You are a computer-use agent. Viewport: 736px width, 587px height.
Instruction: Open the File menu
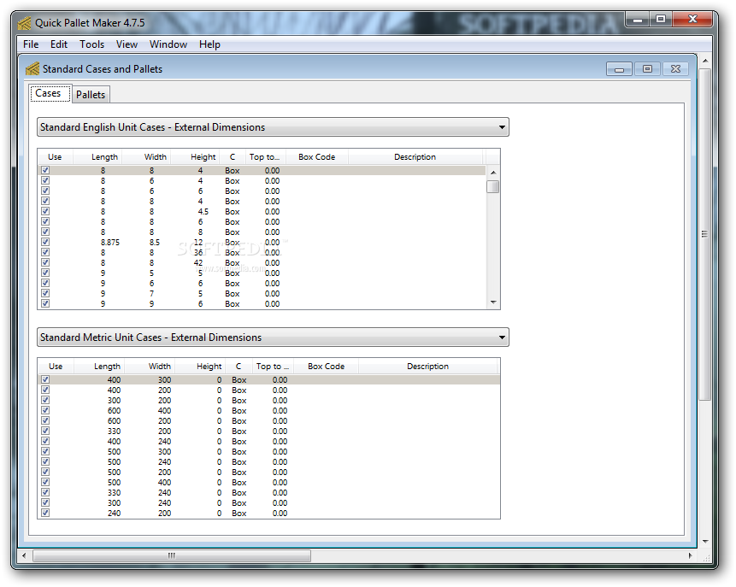click(31, 44)
